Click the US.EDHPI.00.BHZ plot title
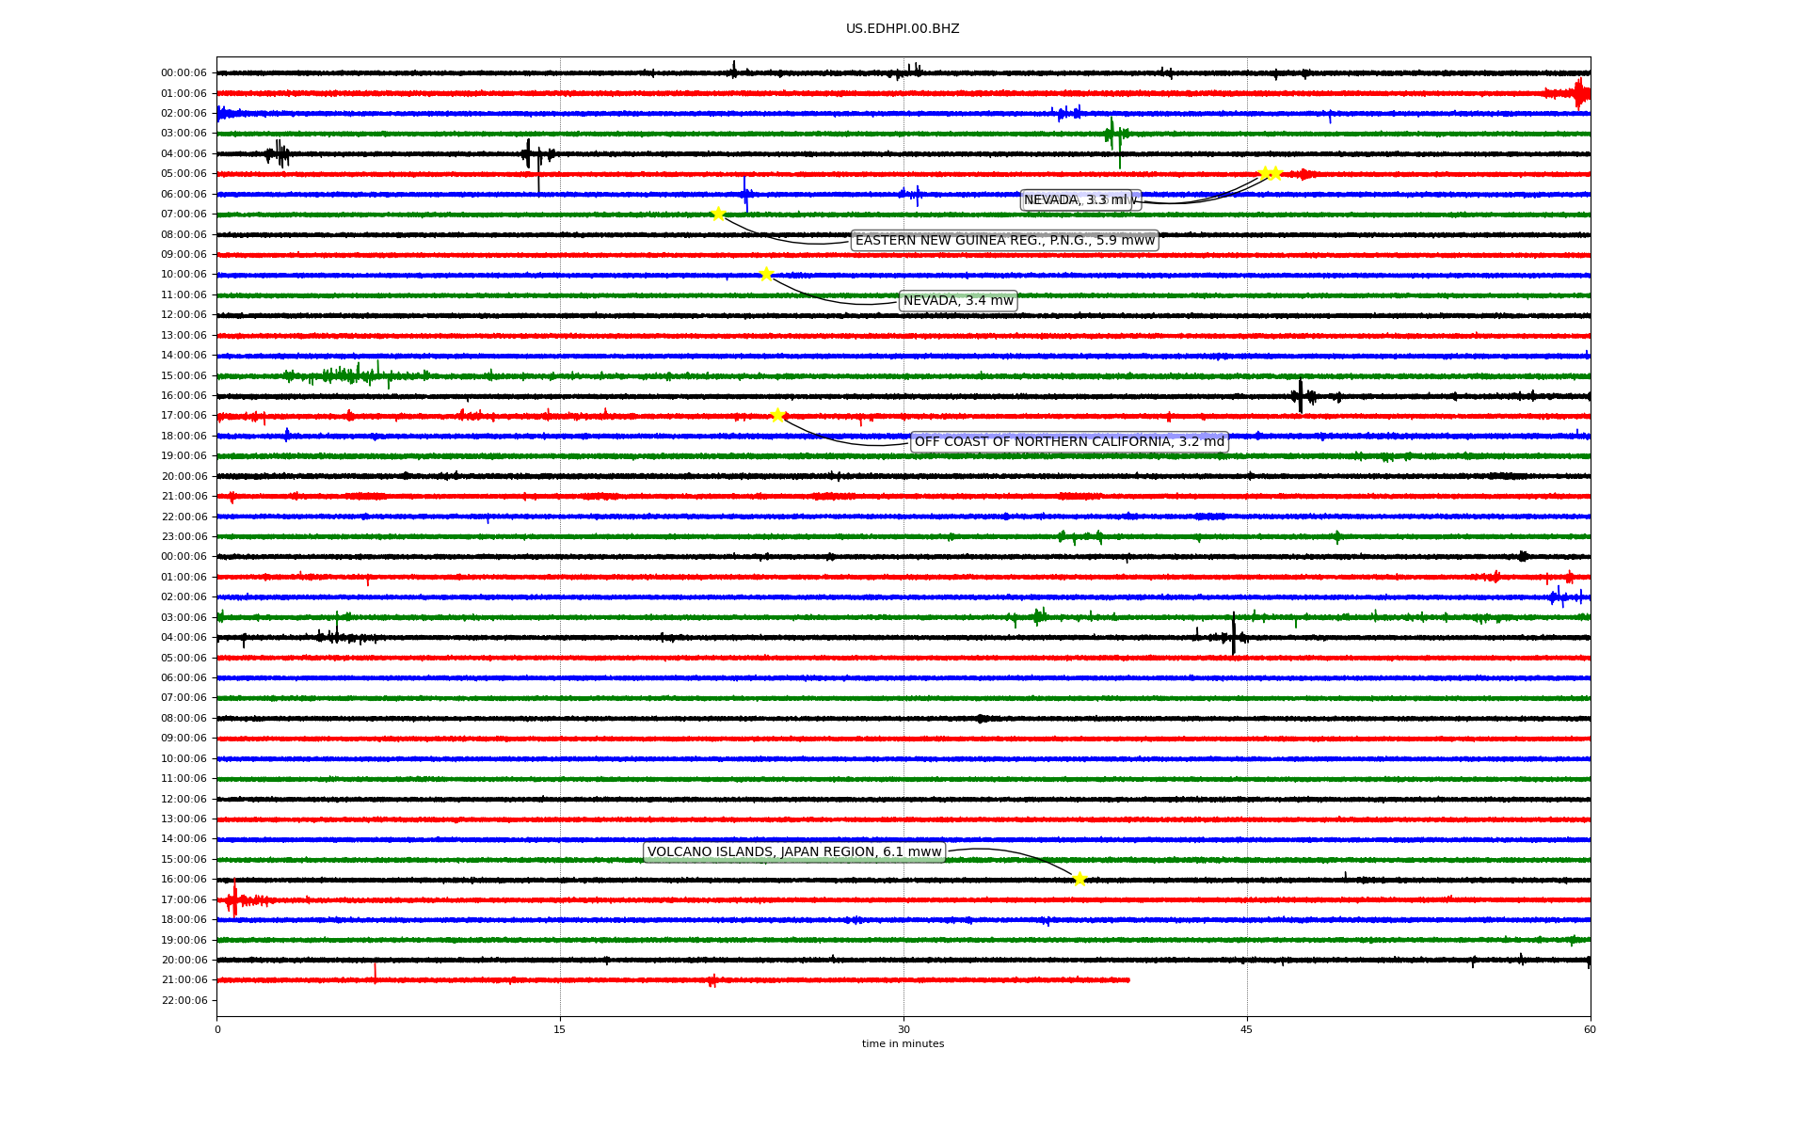The height and width of the screenshot is (1129, 1807). 903,29
